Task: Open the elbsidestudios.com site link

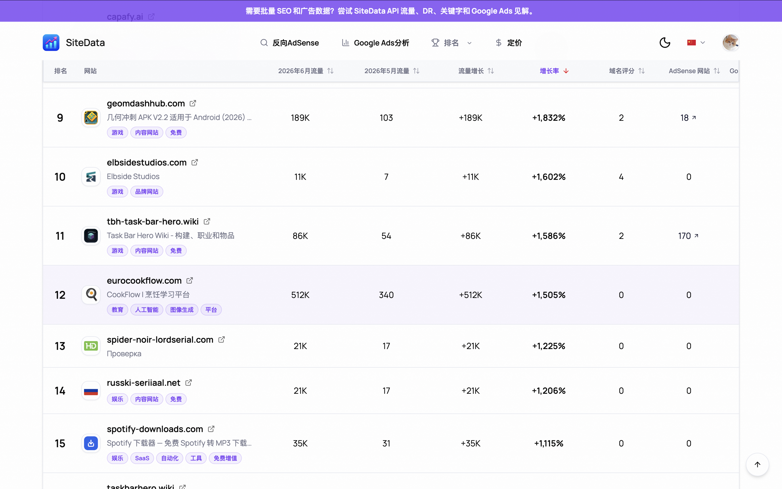Action: pyautogui.click(x=147, y=162)
